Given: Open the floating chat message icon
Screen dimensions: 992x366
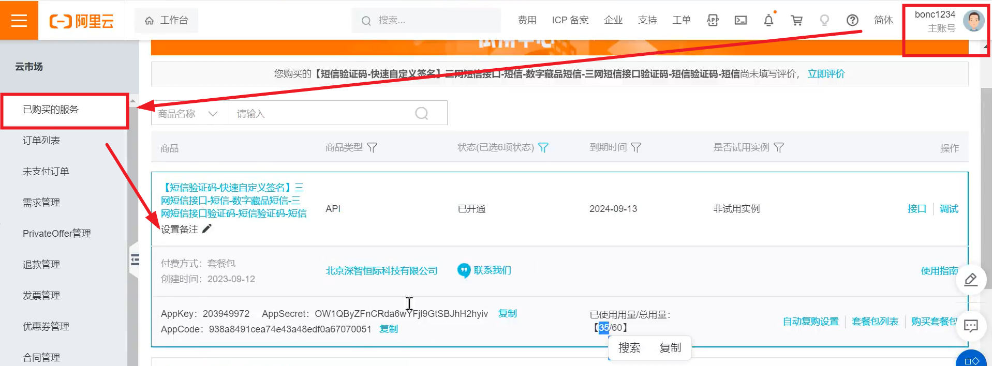Looking at the screenshot, I should coord(971,326).
